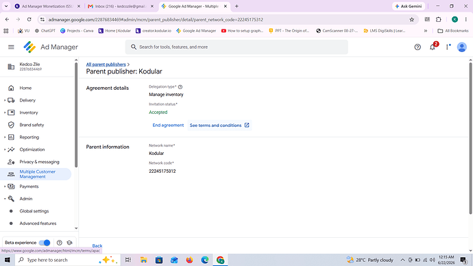
Task: Open the Google Ad Manager bookmark
Action: point(196,31)
